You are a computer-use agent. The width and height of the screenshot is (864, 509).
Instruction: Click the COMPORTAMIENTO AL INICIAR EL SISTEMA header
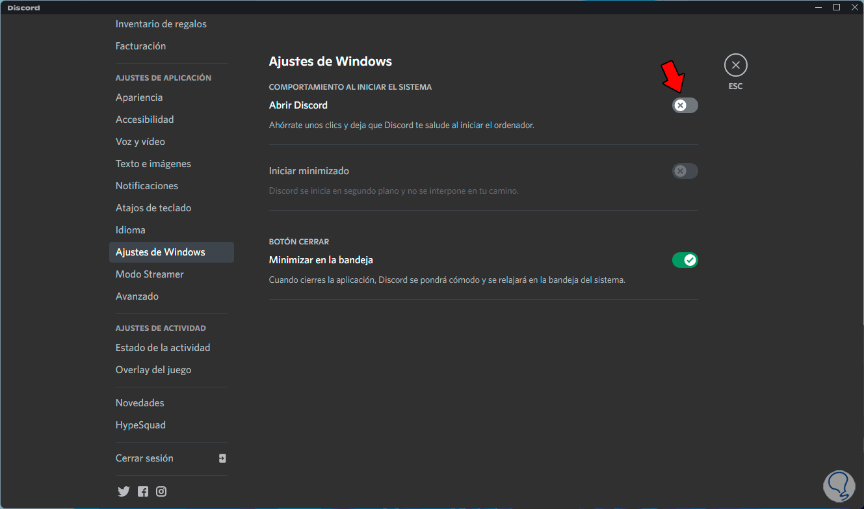click(350, 87)
